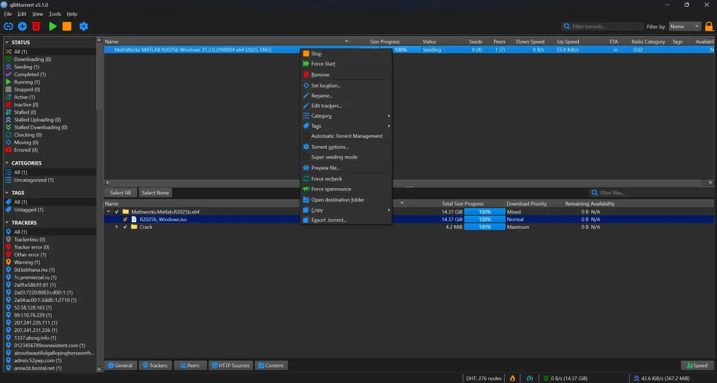Open the Filter by Name dropdown
The height and width of the screenshot is (383, 717).
pos(685,26)
